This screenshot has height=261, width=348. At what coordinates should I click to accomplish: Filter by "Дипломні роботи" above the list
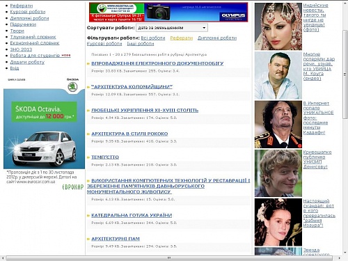coord(217,38)
